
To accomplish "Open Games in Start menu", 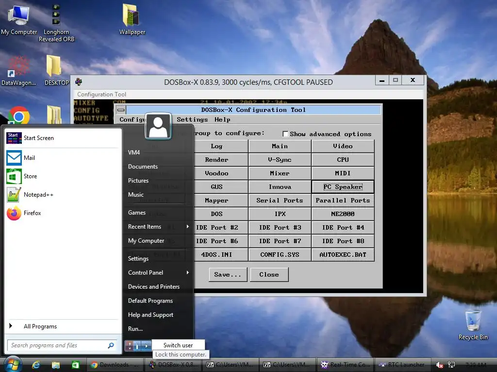I will coord(136,213).
